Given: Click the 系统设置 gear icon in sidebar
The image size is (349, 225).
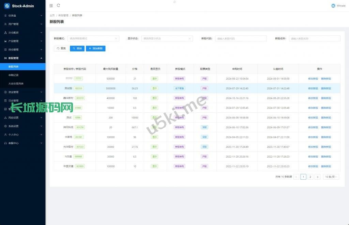Looking at the screenshot, I should (x=5, y=126).
